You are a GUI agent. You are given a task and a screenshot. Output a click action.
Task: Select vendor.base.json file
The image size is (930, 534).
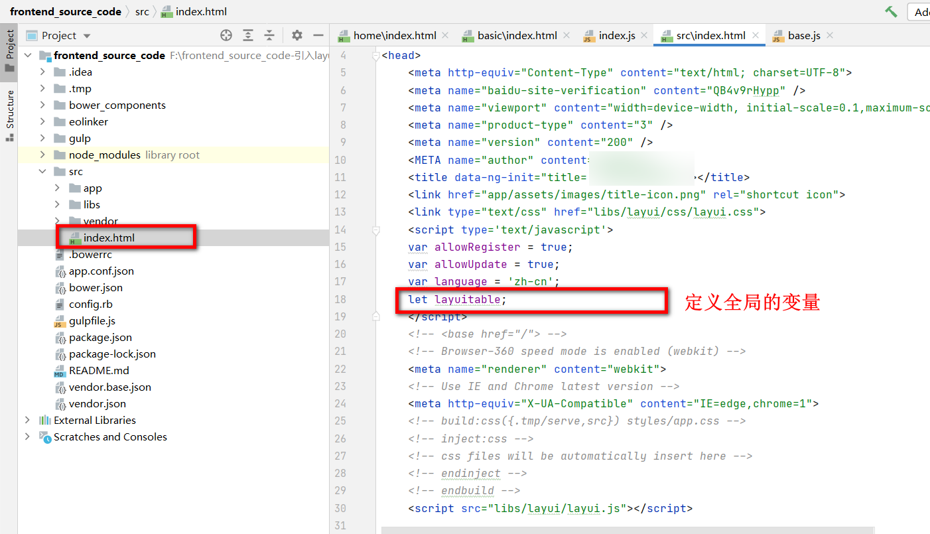coord(173,387)
